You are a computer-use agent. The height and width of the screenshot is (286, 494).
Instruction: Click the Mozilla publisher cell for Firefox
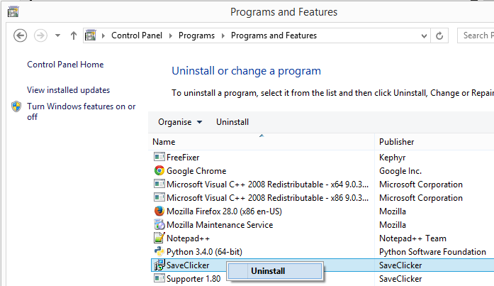(x=393, y=211)
